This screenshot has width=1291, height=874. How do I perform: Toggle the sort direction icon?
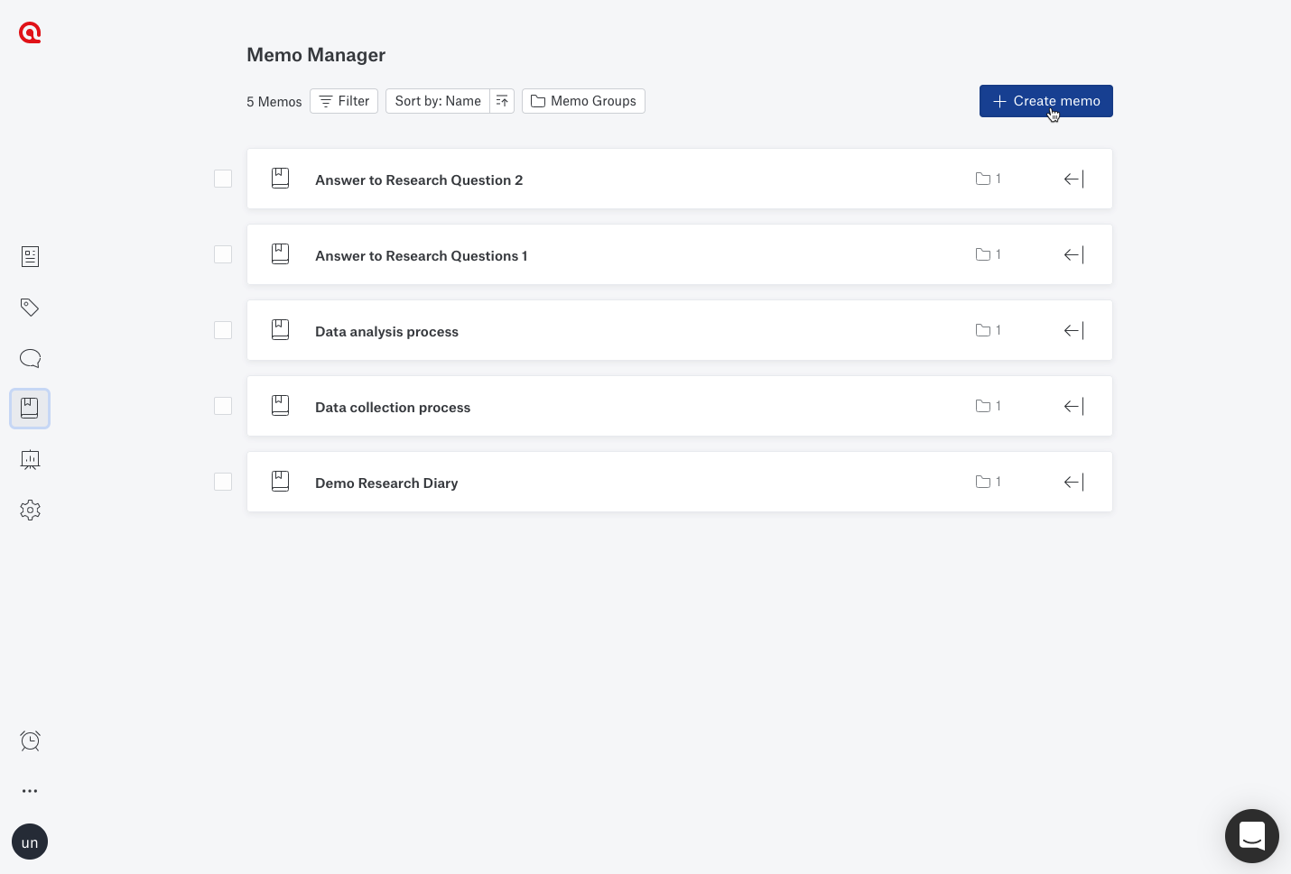pos(502,101)
